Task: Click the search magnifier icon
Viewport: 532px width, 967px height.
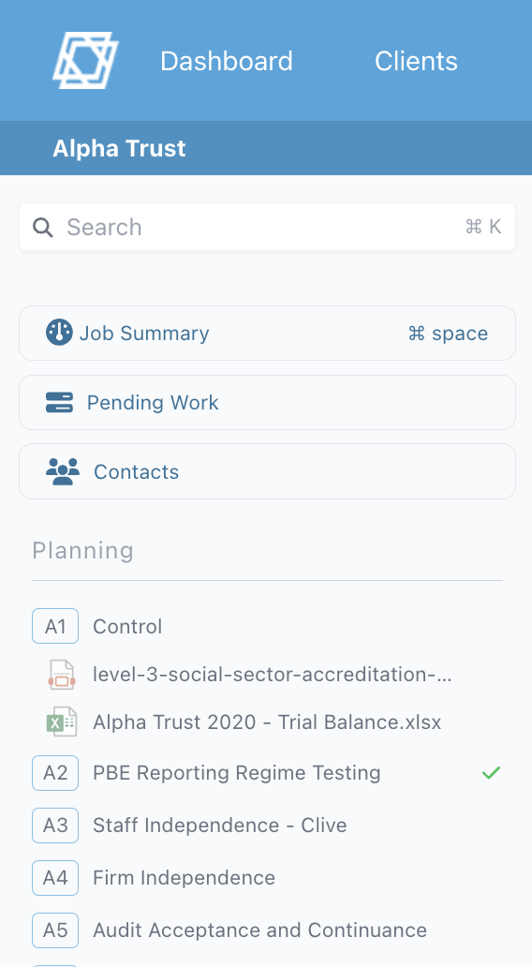Action: point(42,227)
